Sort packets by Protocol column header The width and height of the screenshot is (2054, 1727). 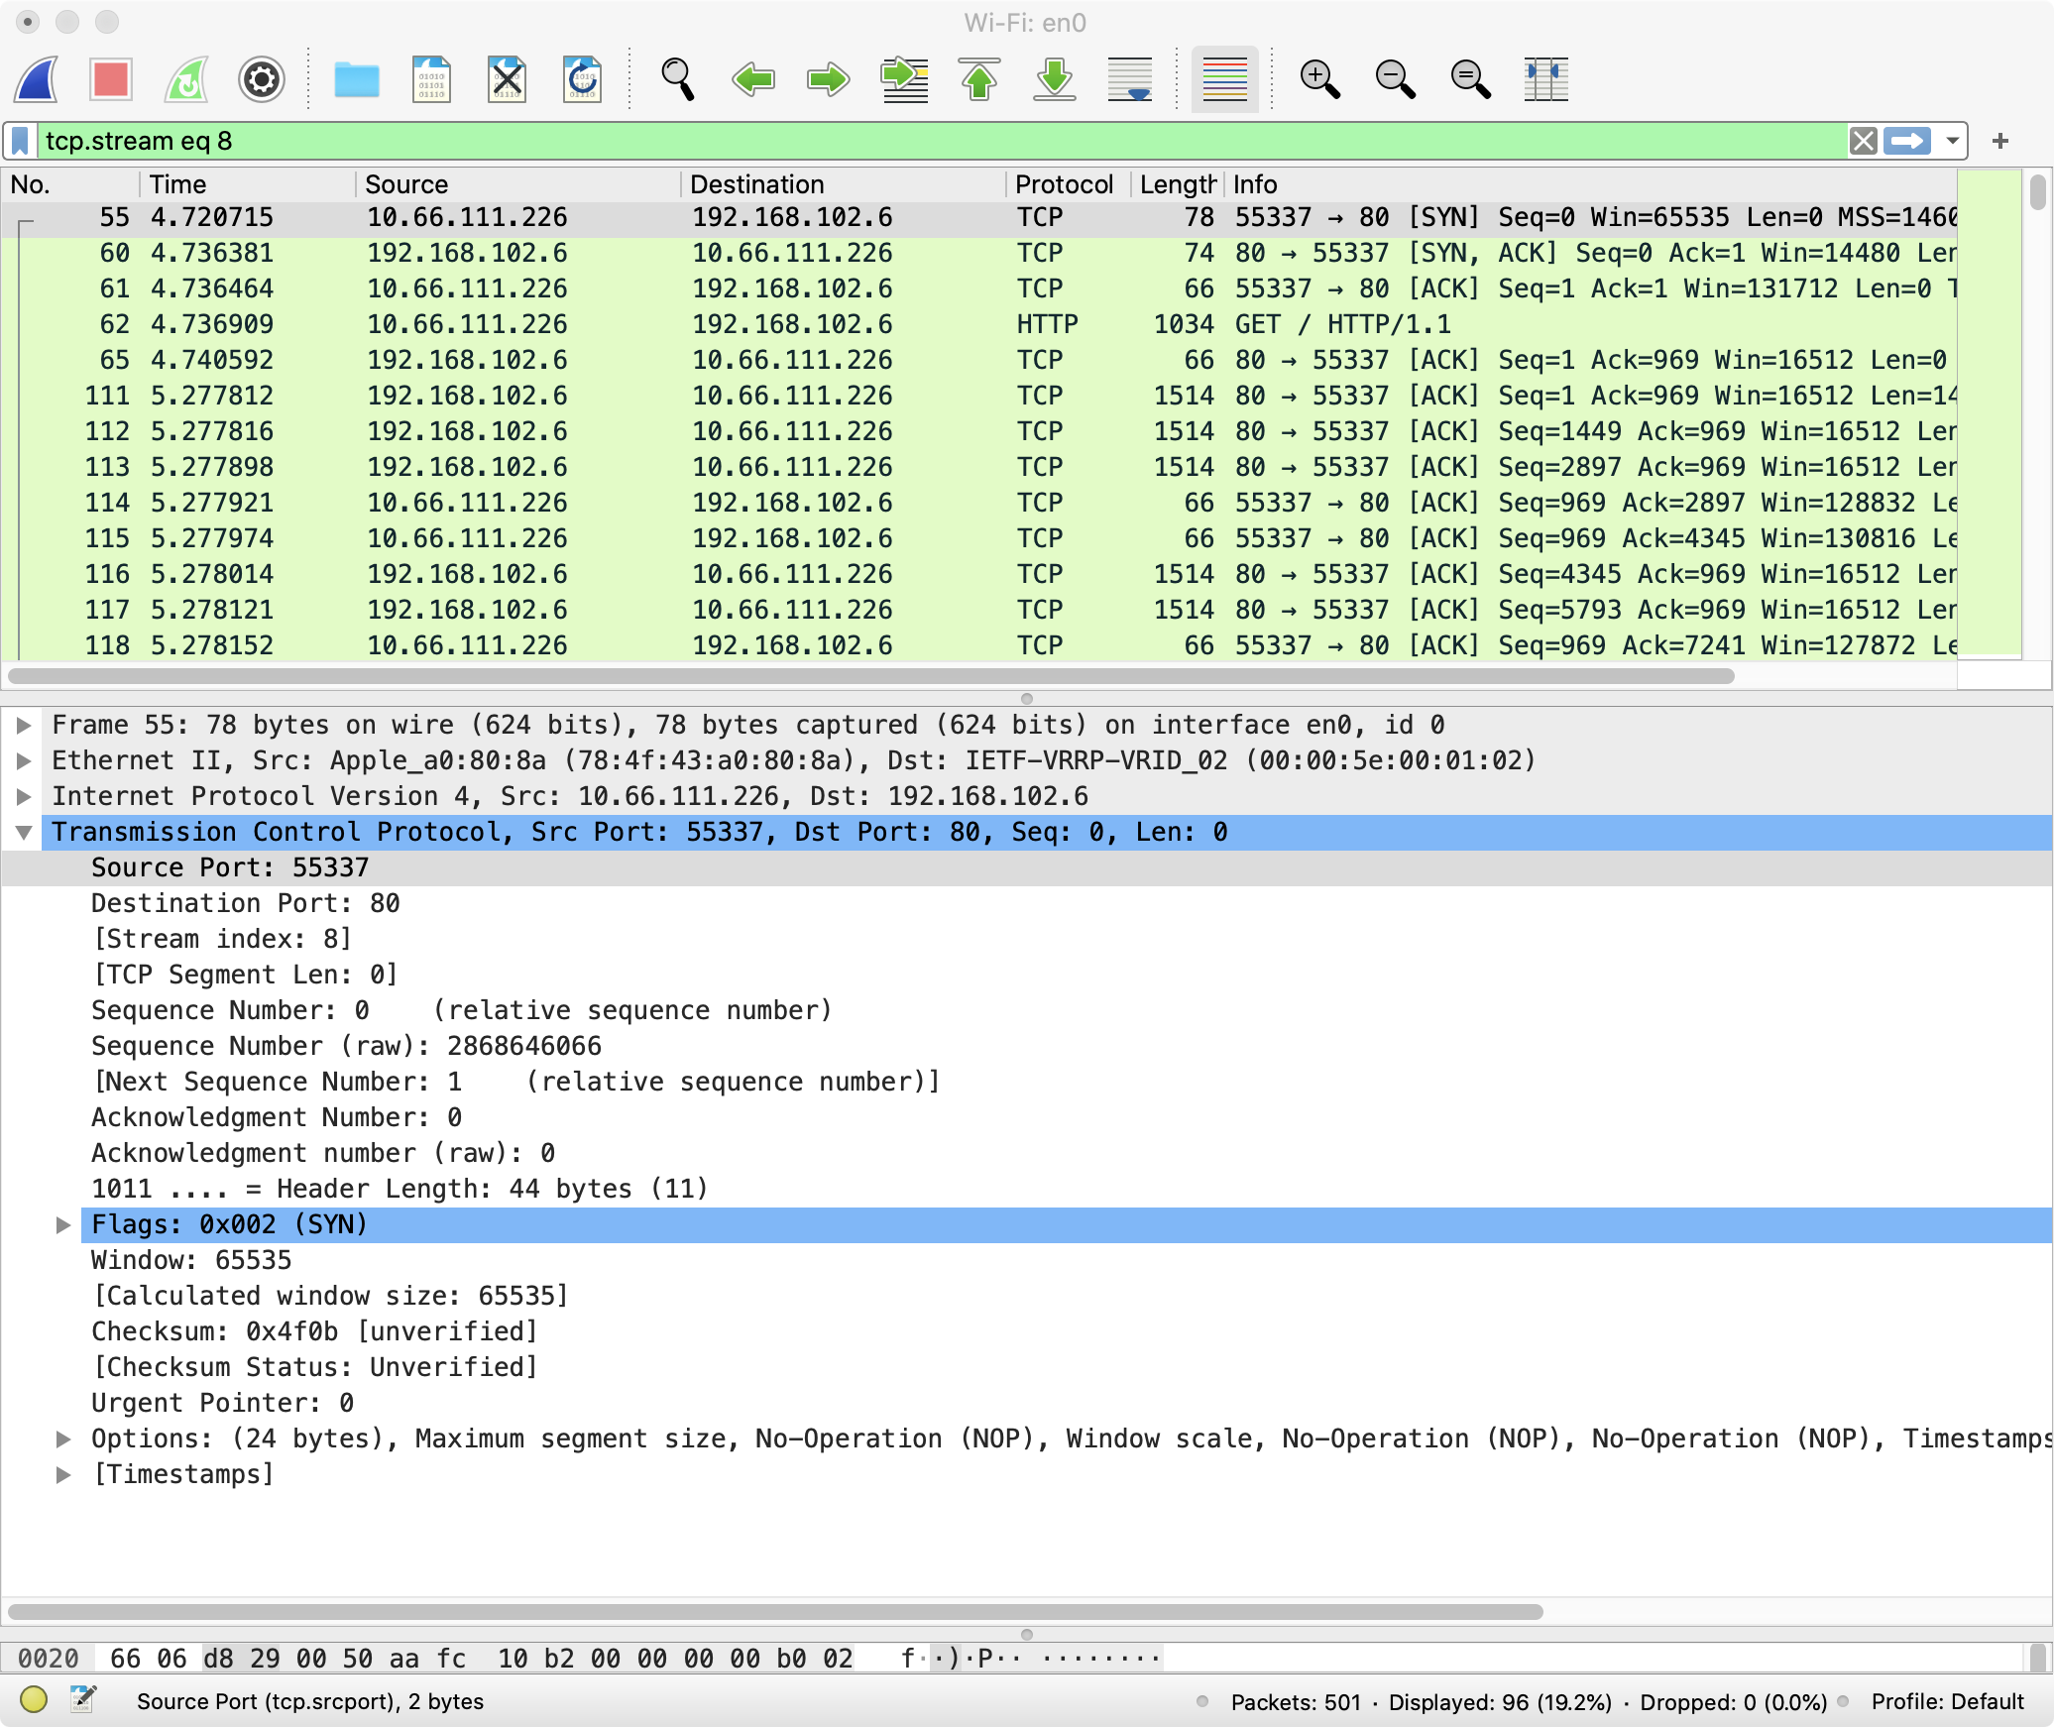(1064, 184)
